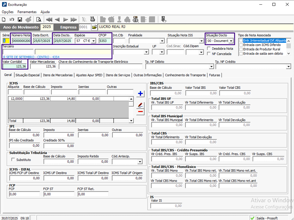Click the R. SETE DE SETEMBRO address link

[31, 57]
